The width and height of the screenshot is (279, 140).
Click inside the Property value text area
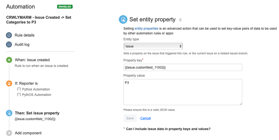[183, 92]
